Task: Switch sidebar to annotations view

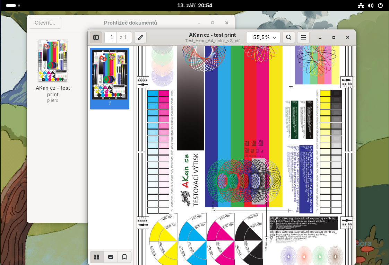Action: [111, 257]
